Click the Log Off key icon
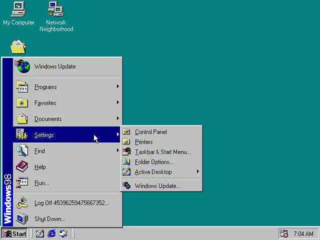320x240 pixels. (22, 202)
